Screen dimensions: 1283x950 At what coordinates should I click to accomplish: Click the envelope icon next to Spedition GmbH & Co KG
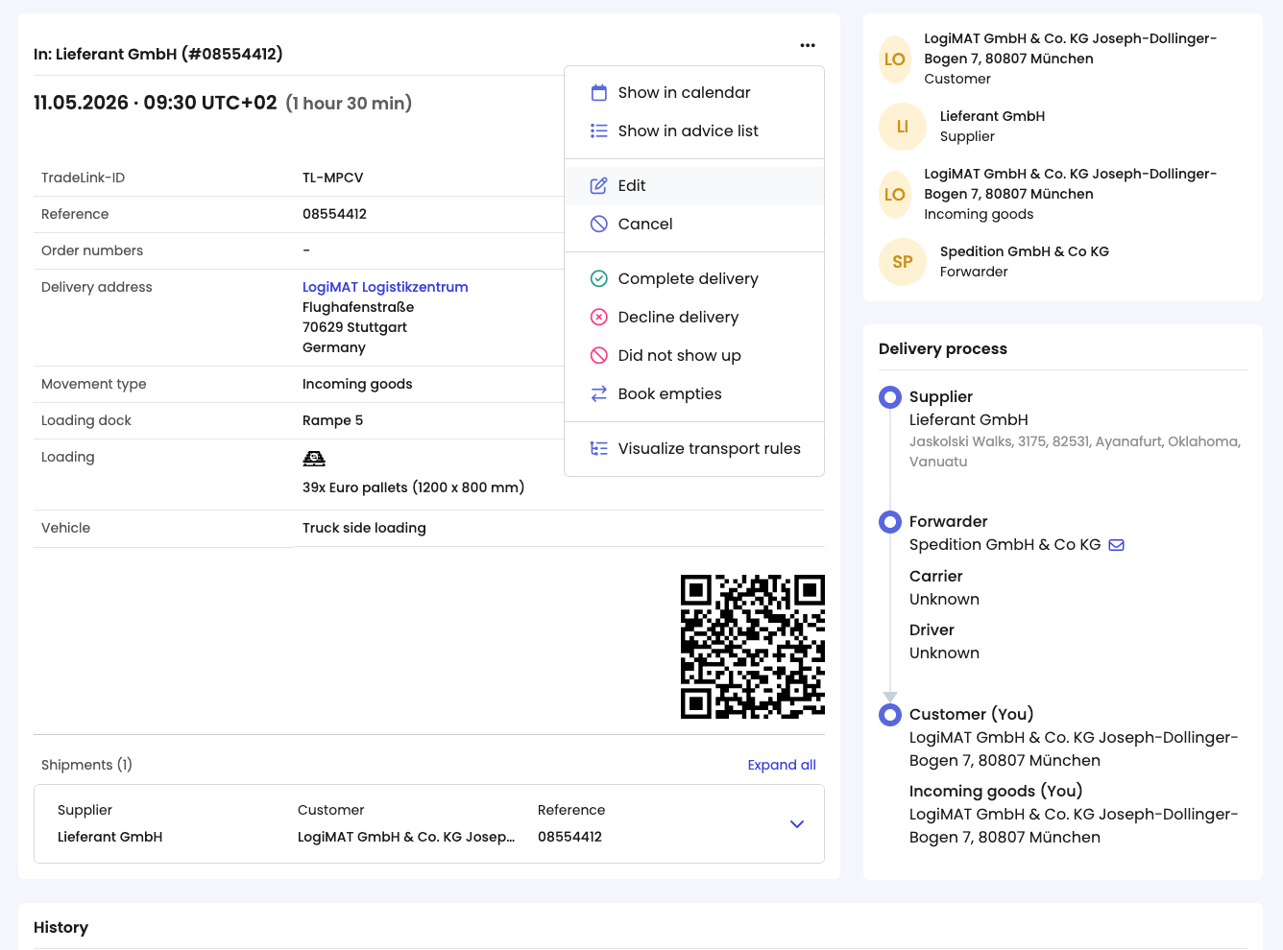[x=1117, y=545]
